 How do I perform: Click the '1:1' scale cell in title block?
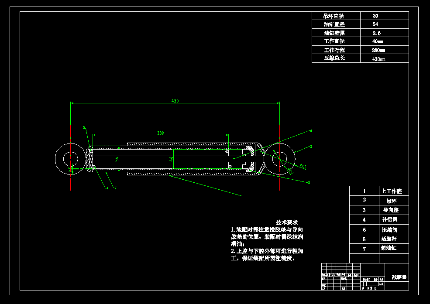381,284
